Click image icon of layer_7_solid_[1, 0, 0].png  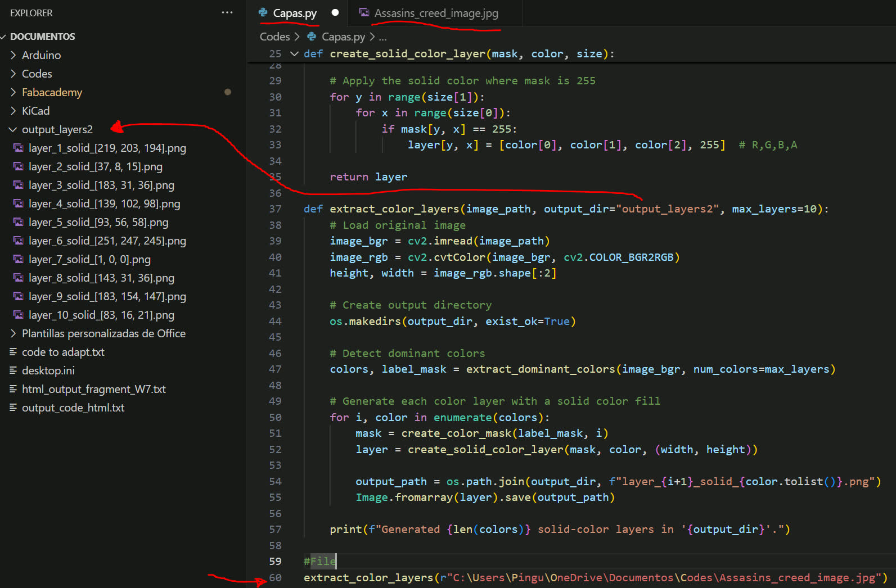19,259
